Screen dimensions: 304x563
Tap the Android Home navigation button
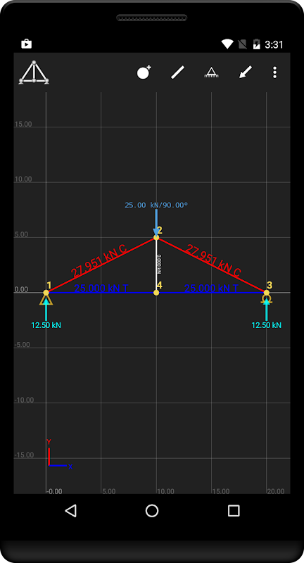152,511
